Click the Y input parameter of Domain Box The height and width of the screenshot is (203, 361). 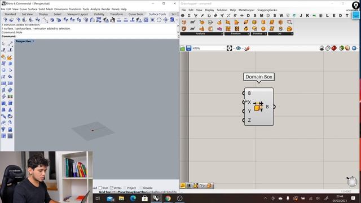(249, 111)
